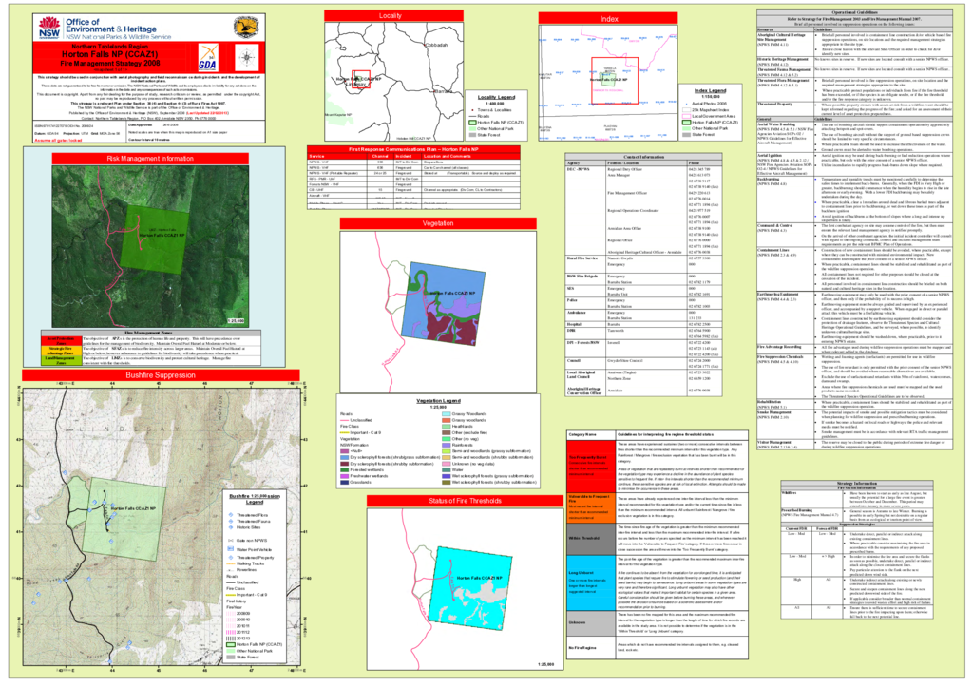Screen dimensions: 973x687
Task: Click the Fire Management Zones table heading
Action: 149,334
